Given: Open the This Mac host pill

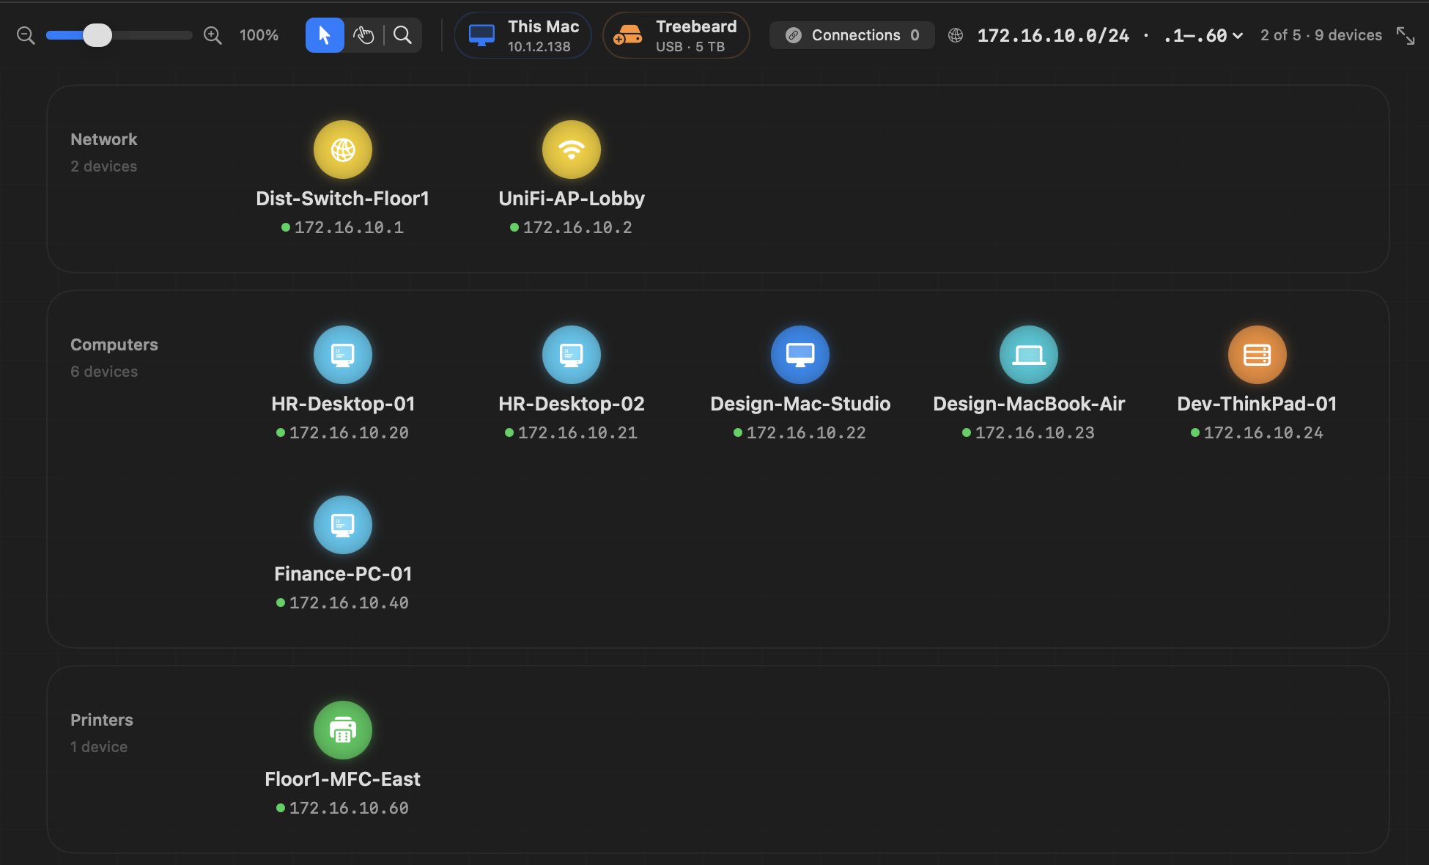Looking at the screenshot, I should (523, 35).
